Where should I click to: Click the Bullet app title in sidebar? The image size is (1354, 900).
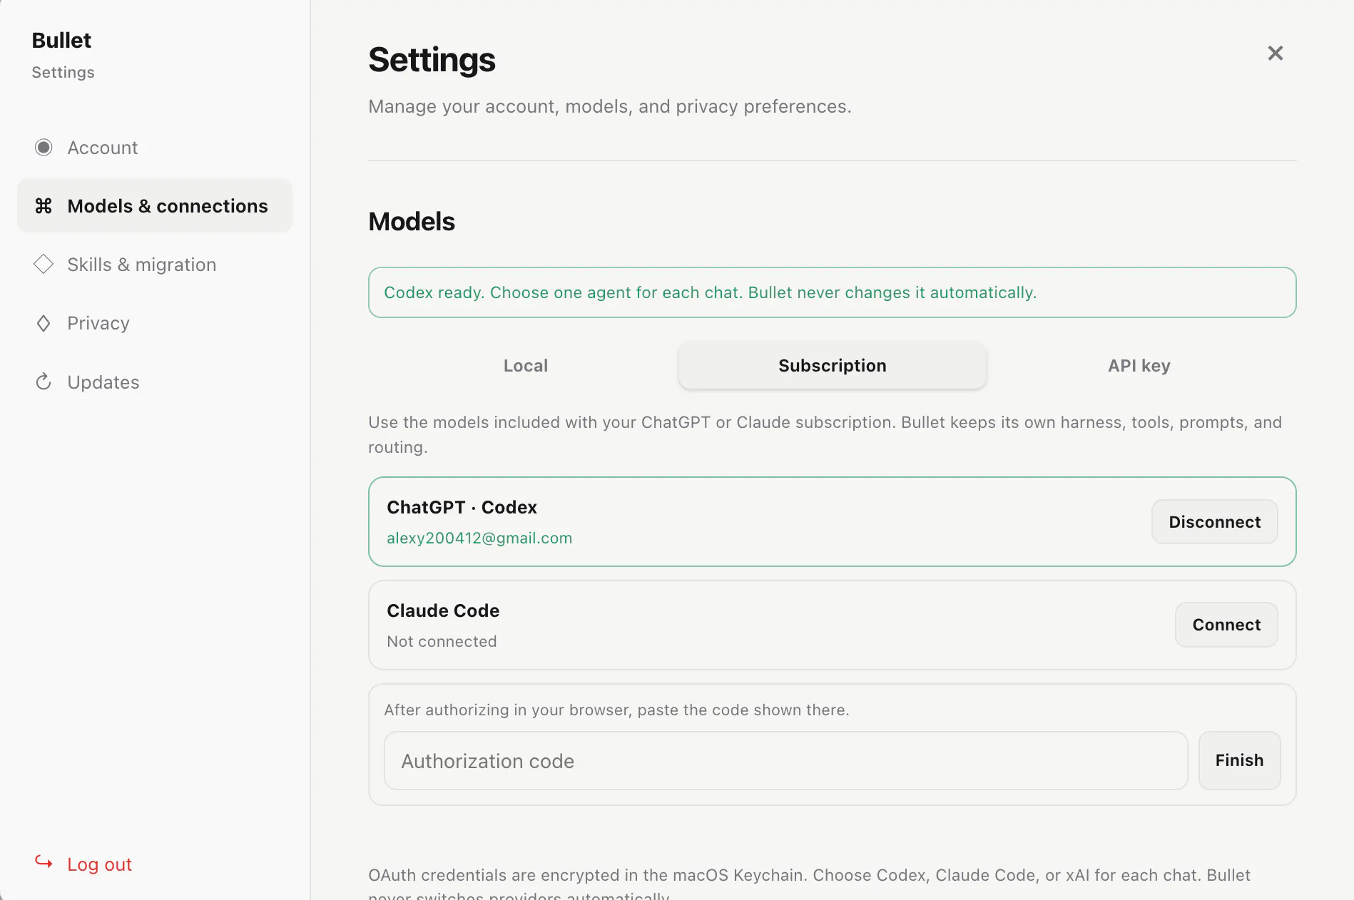pyautogui.click(x=61, y=41)
